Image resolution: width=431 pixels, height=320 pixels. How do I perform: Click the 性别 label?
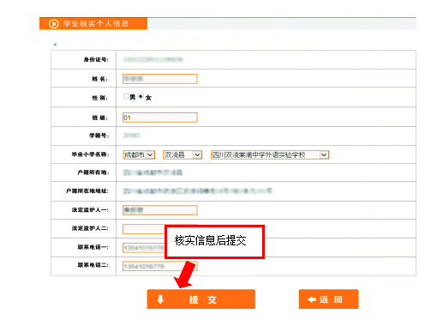coord(99,98)
